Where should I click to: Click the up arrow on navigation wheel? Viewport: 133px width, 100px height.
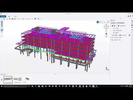pos(106,25)
